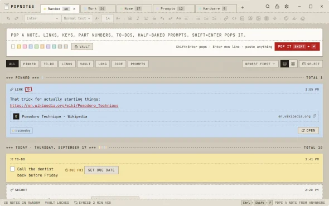This screenshot has height=206, width=329.
Task: Switch to grid view layout
Action: pos(293,63)
